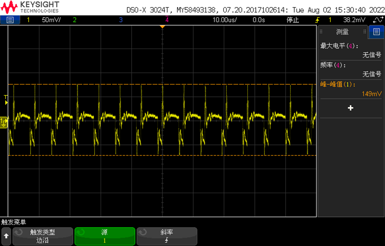385x246 pixels.
Task: Add a measurement with the plus button
Action: [351, 108]
